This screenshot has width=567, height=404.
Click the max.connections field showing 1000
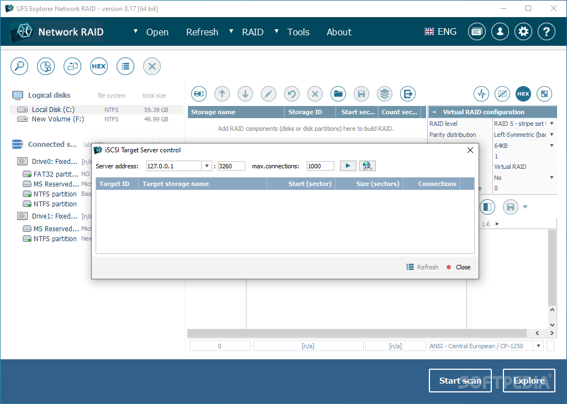point(321,166)
